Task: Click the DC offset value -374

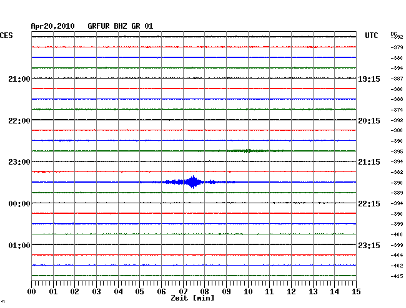Action: pos(397,110)
